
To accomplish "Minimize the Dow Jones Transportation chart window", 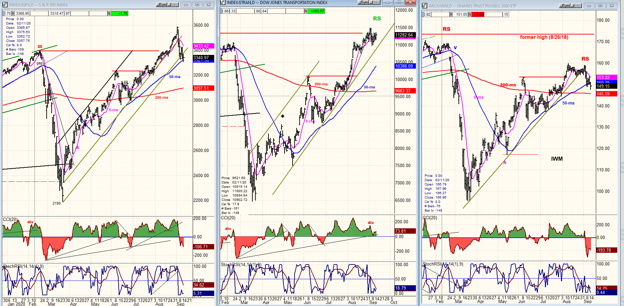I will coord(387,2).
